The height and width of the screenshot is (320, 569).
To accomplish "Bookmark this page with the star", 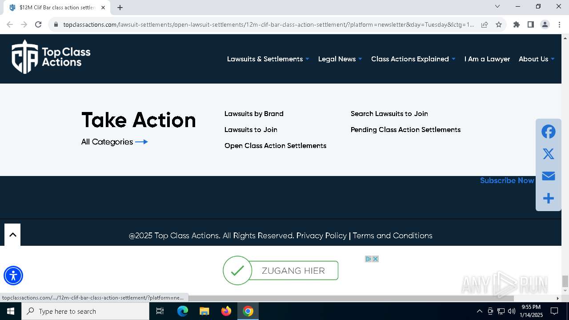I will click(x=499, y=24).
